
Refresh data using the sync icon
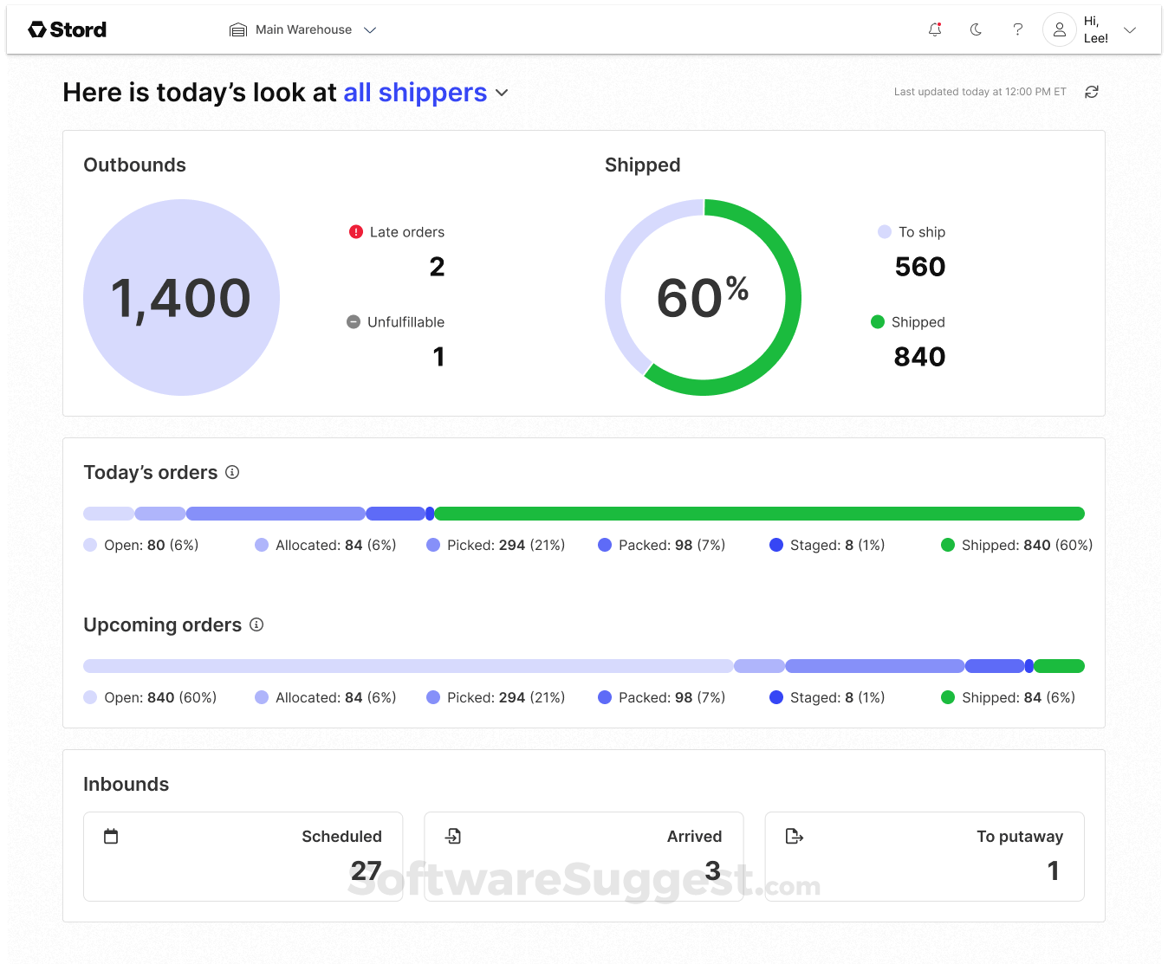[x=1091, y=92]
